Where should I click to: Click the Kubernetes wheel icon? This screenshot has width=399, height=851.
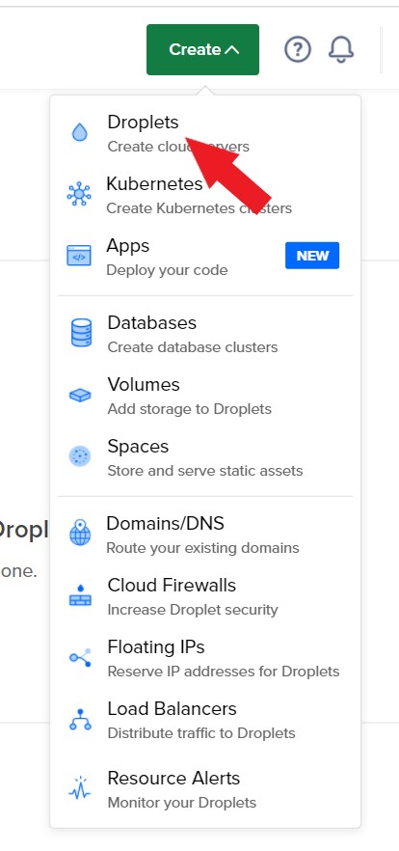click(79, 194)
